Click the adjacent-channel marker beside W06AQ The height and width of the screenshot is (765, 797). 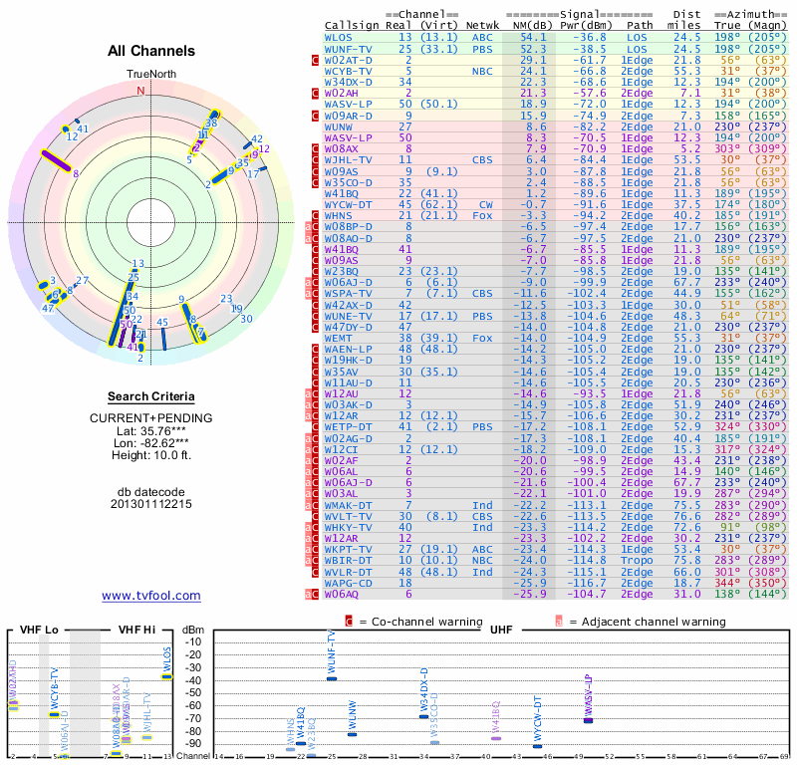(308, 595)
